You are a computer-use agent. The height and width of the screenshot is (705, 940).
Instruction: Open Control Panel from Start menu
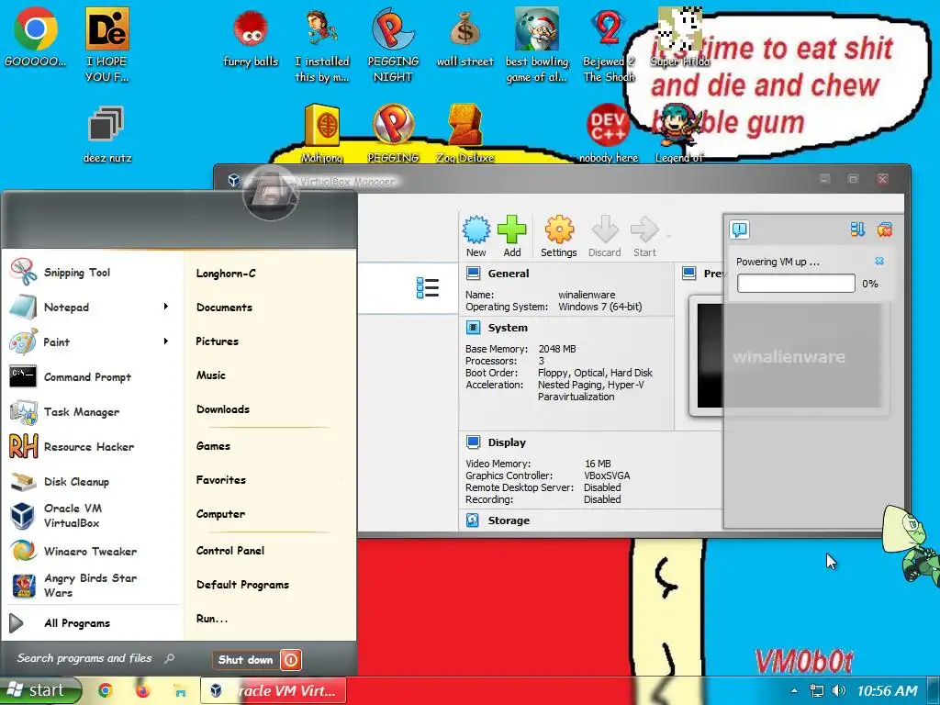pyautogui.click(x=230, y=551)
